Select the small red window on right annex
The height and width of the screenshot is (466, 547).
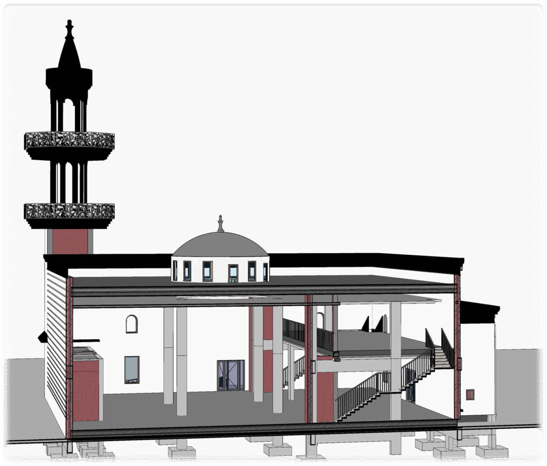[470, 394]
